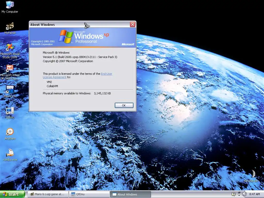The height and width of the screenshot is (198, 264).
Task: Open the Start menu
Action: click(x=12, y=194)
